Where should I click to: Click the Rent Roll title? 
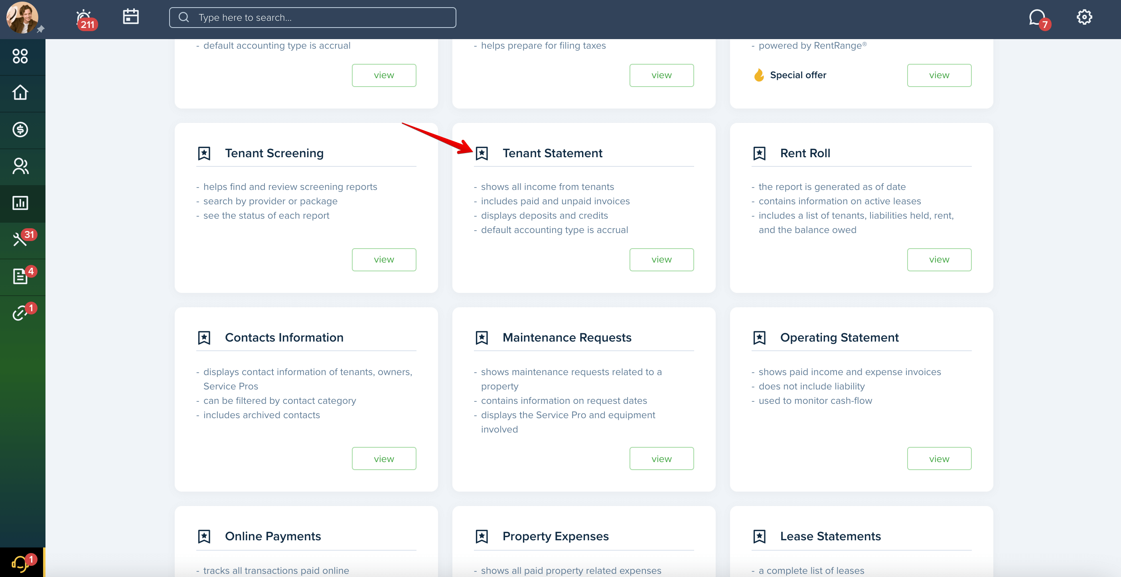pyautogui.click(x=805, y=153)
